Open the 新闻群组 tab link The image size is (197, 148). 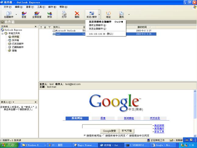coord(129,118)
